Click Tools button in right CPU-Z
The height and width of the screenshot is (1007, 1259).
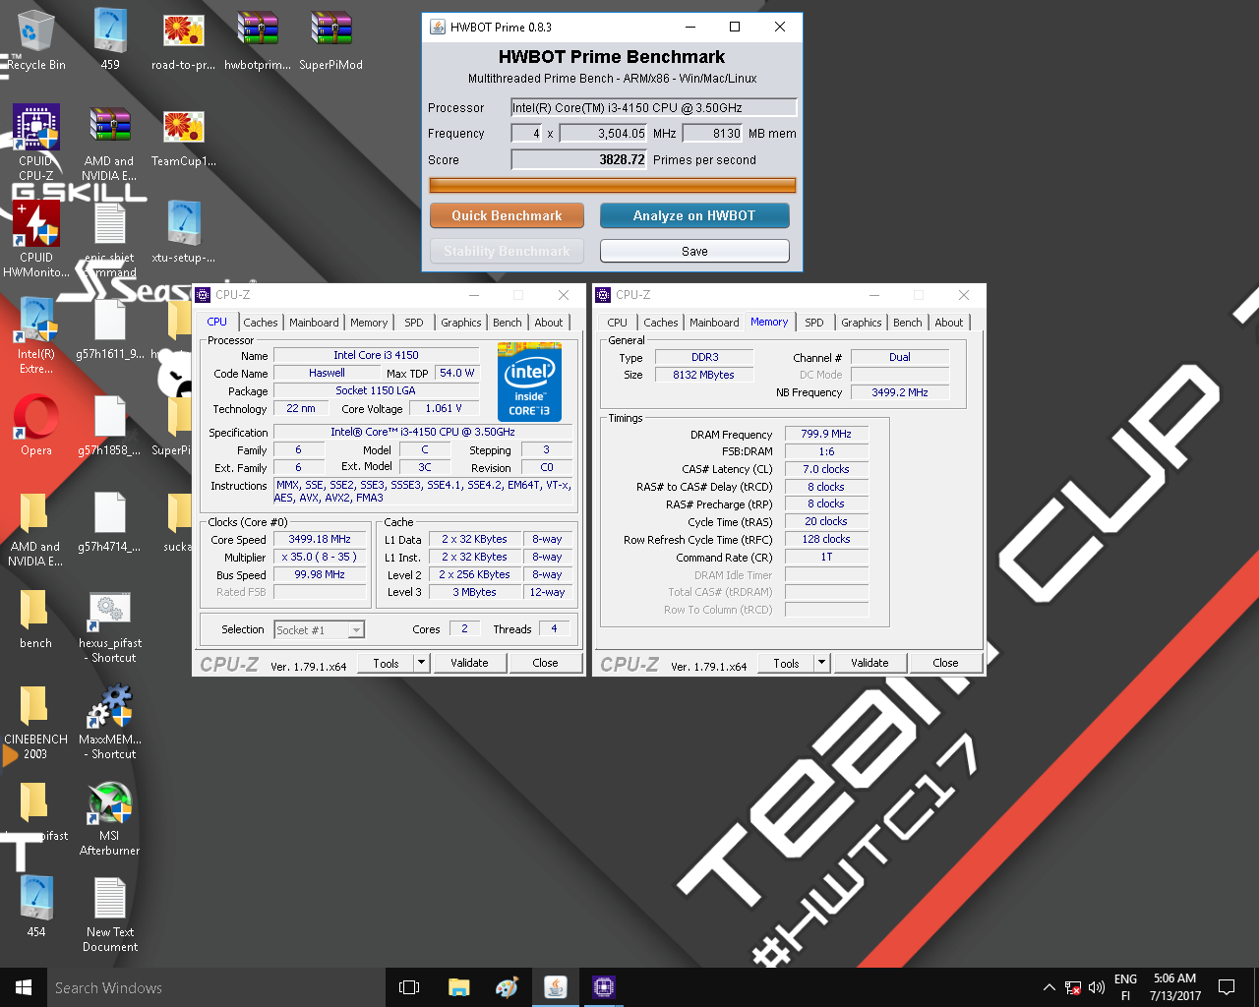pyautogui.click(x=786, y=663)
